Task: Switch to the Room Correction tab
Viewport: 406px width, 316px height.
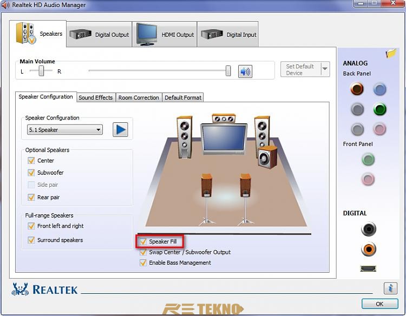Action: coord(139,97)
